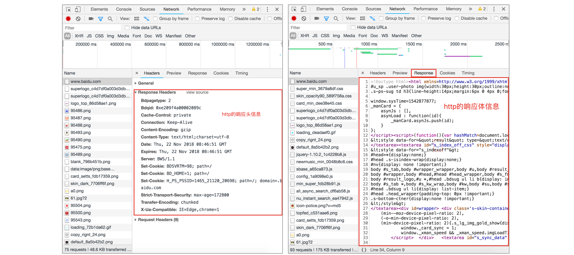
Task: Select large rows view icon in right DevTools
Action: tap(363, 19)
